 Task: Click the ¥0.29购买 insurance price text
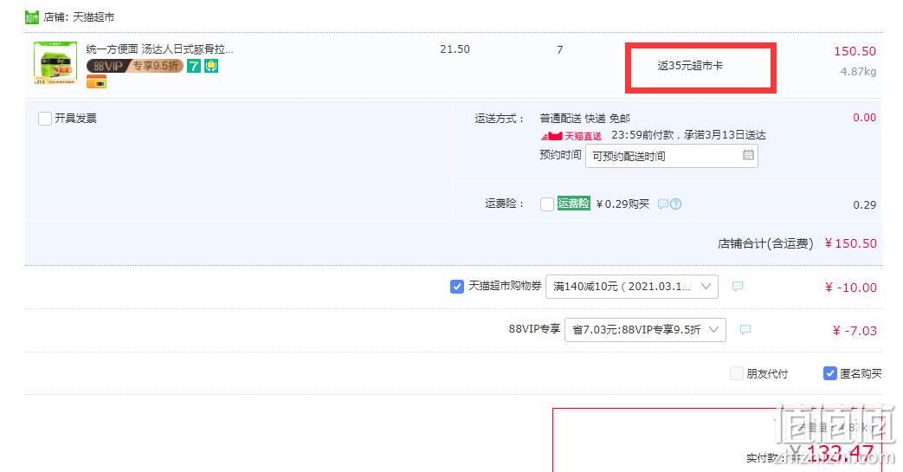(x=622, y=204)
